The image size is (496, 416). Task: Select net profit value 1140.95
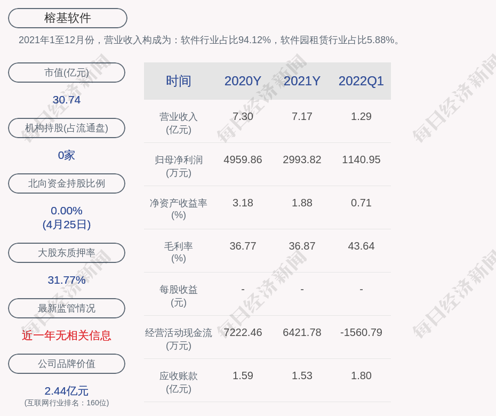point(361,159)
